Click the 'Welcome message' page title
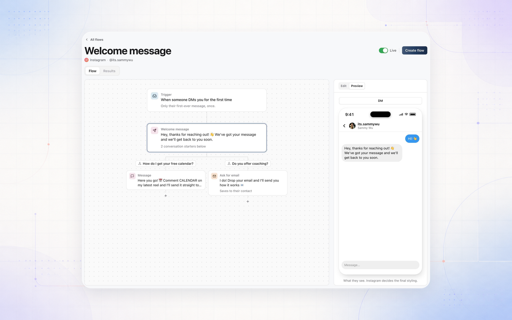This screenshot has width=512, height=320. [x=128, y=51]
